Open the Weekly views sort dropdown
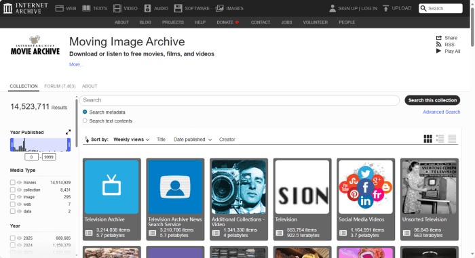 coord(132,139)
